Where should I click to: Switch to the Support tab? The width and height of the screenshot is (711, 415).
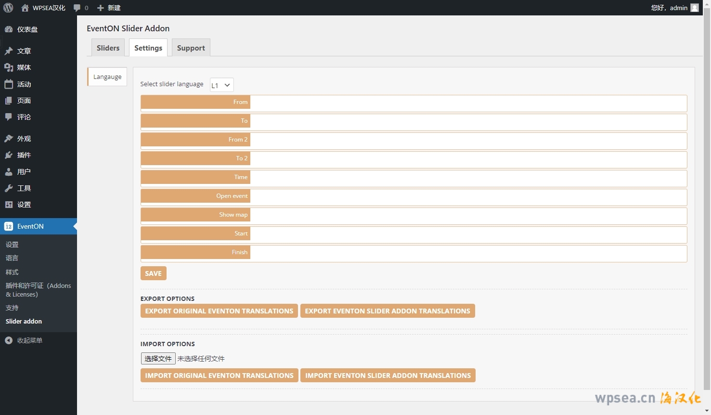point(191,48)
